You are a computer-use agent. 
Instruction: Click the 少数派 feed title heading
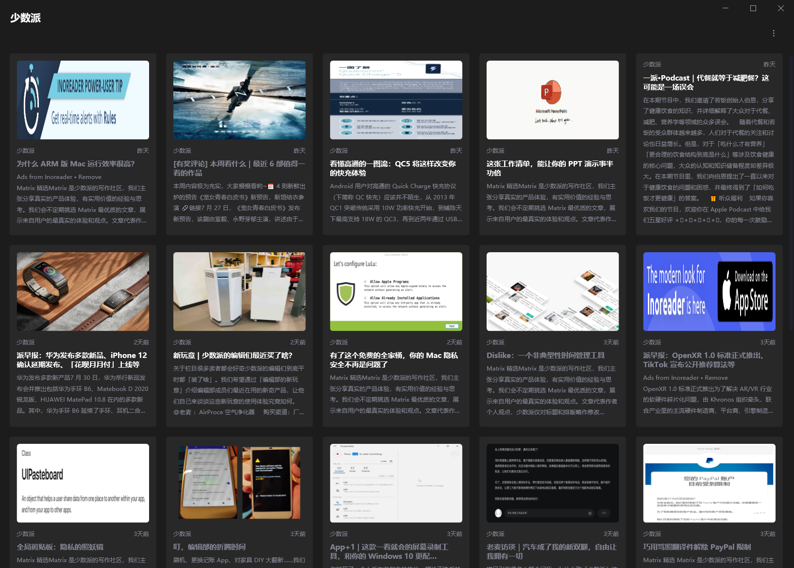(26, 18)
